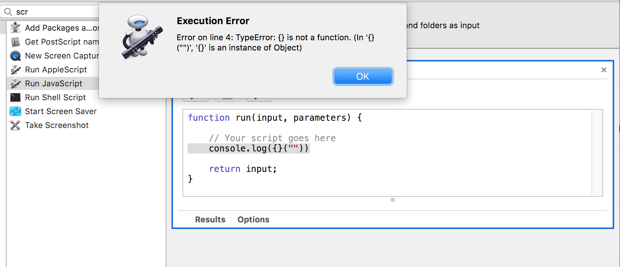620x267 pixels.
Task: Switch to the Options tab
Action: point(253,219)
